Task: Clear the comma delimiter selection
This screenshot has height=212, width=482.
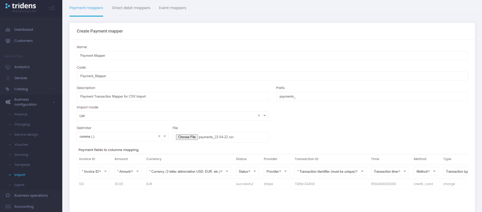Action: 159,136
